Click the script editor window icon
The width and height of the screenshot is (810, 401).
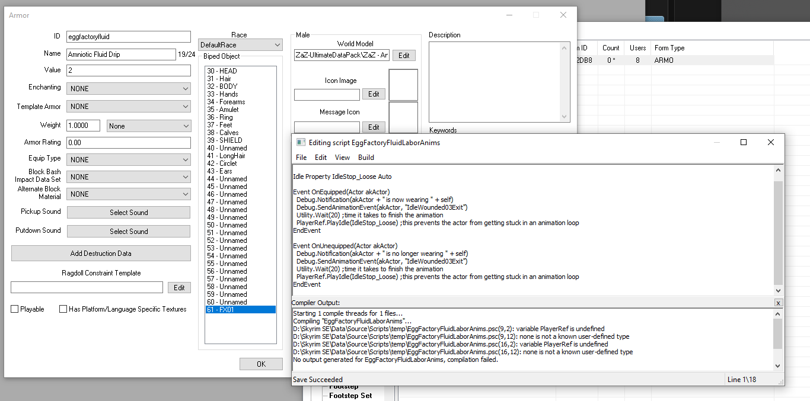pyautogui.click(x=301, y=142)
